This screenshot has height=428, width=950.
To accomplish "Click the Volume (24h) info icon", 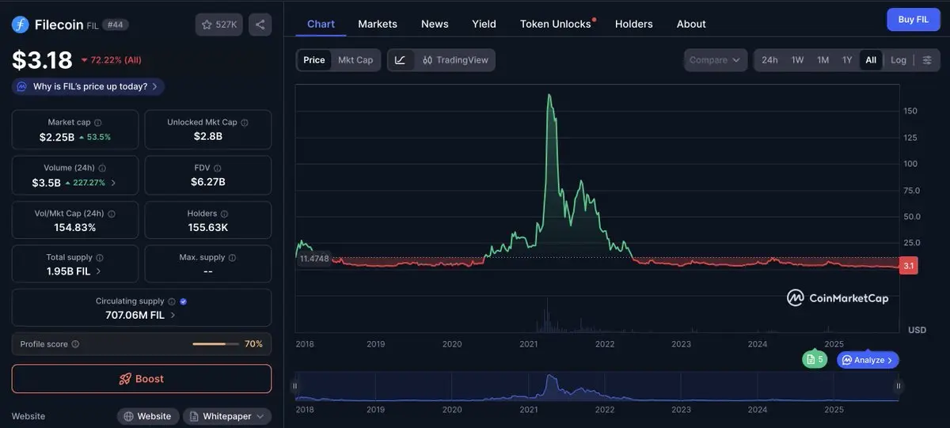I will pos(103,169).
